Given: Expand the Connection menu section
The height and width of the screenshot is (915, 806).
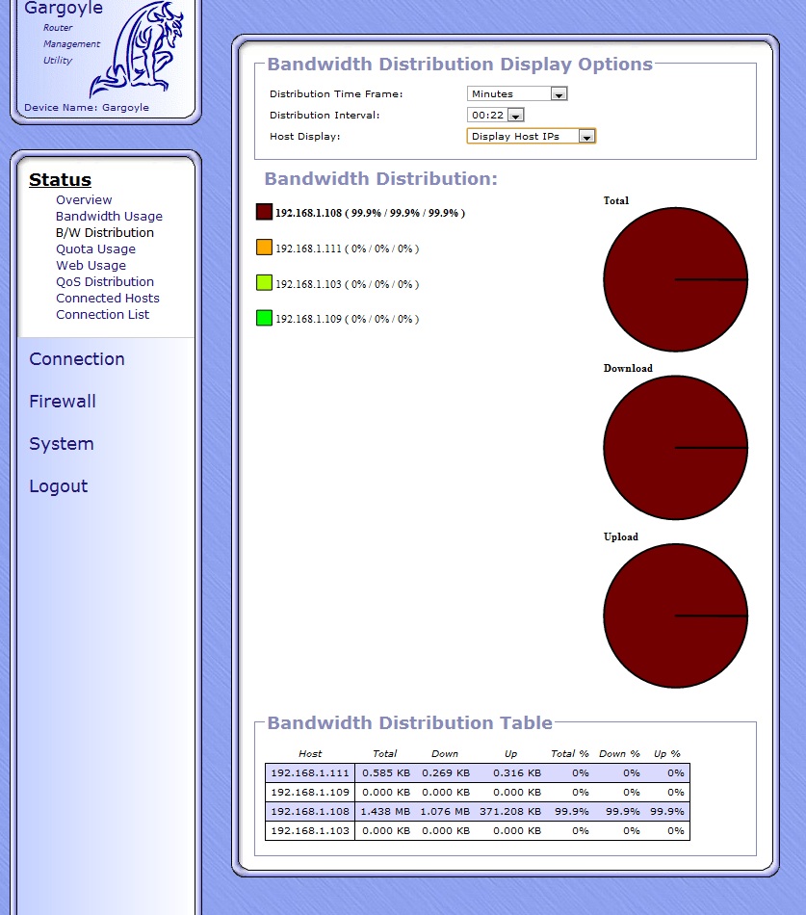Looking at the screenshot, I should point(77,359).
